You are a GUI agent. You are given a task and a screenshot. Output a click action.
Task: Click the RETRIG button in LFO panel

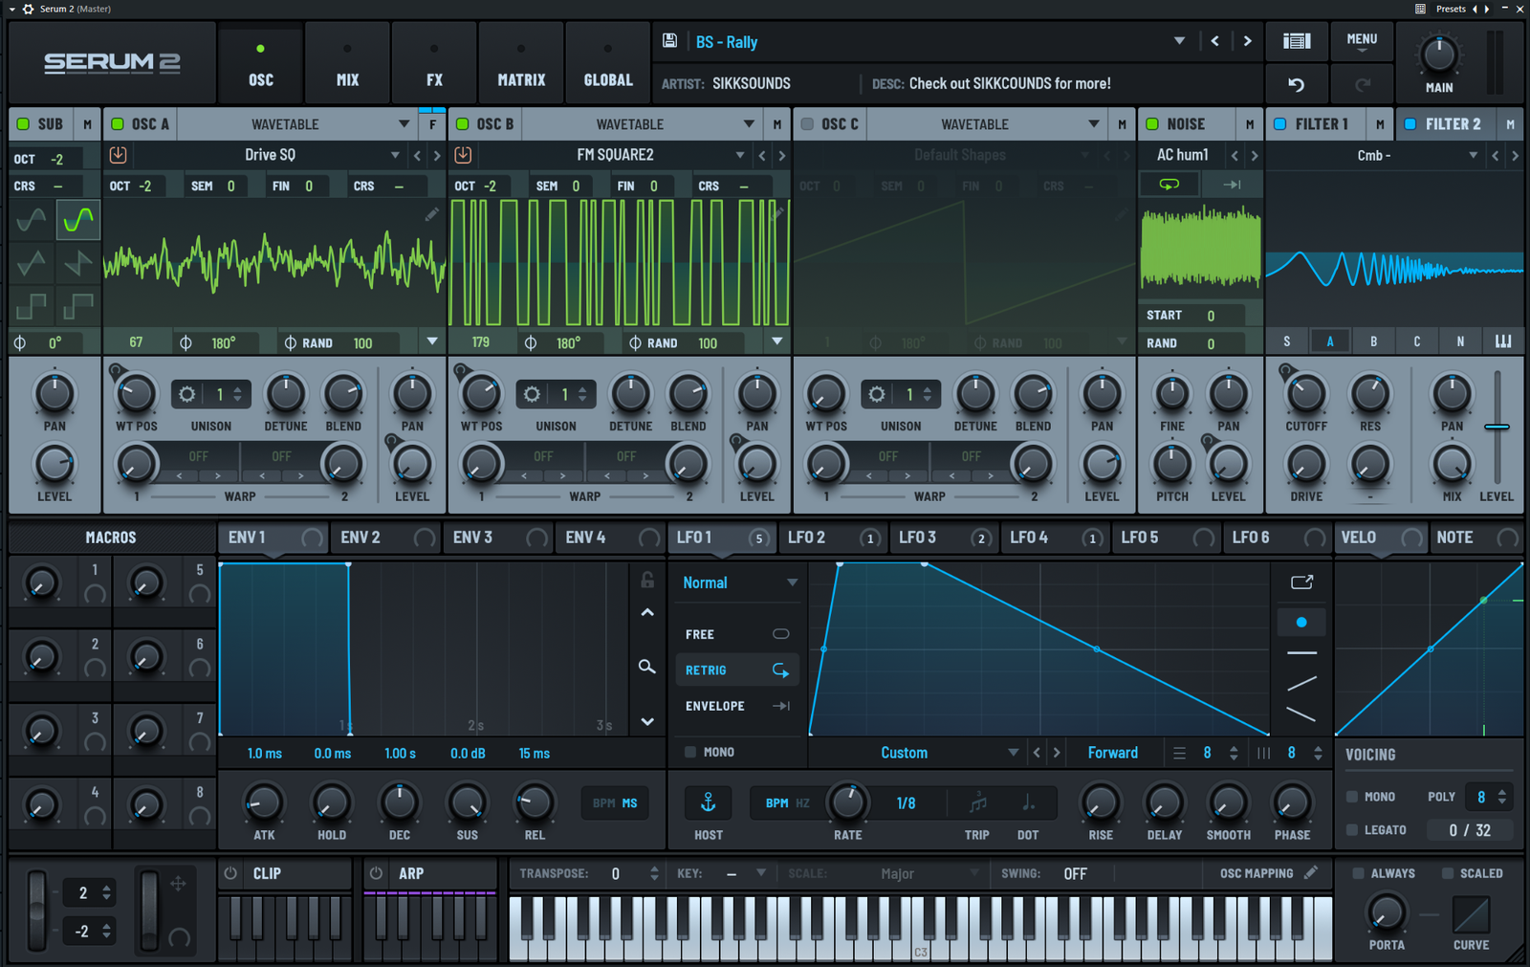click(x=736, y=670)
